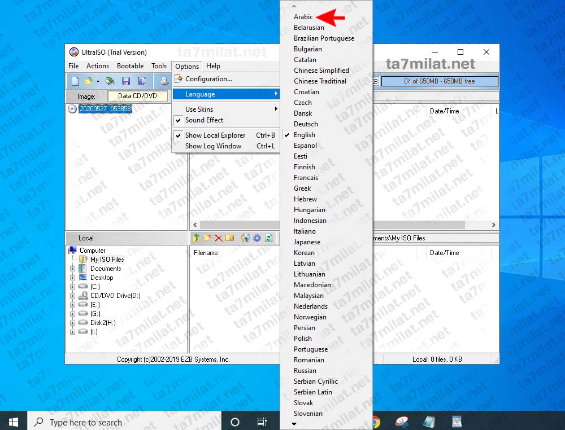
Task: Choose Francais from the language list
Action: (326, 178)
